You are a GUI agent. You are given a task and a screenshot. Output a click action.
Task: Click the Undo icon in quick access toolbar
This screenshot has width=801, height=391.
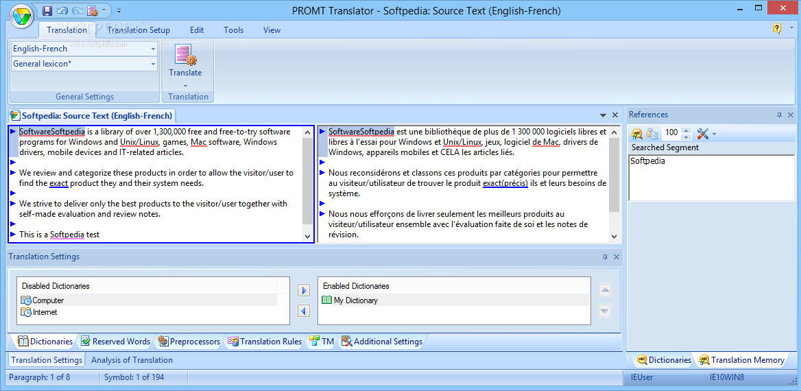(x=62, y=10)
